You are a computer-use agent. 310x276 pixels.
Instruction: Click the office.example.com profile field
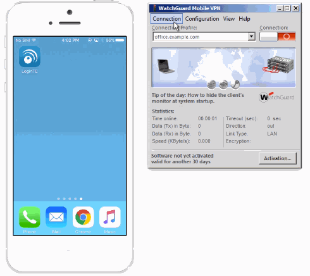pyautogui.click(x=201, y=37)
